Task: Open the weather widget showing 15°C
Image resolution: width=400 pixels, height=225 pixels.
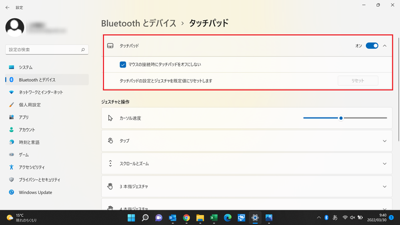Action: (x=21, y=218)
